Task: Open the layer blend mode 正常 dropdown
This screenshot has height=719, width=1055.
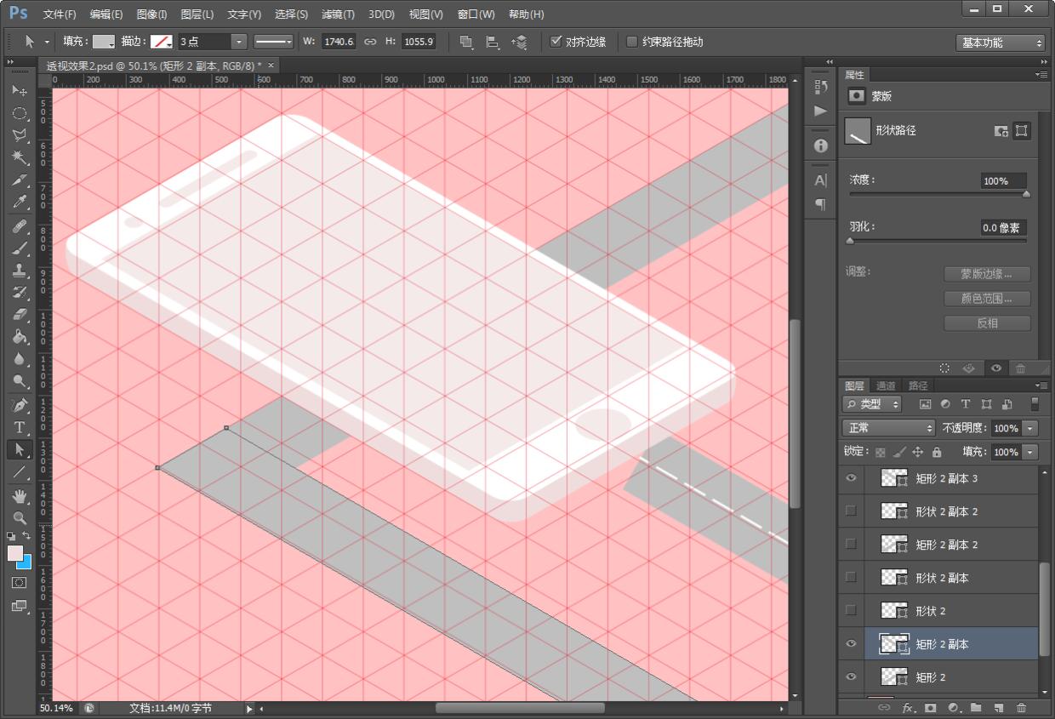Action: 888,428
